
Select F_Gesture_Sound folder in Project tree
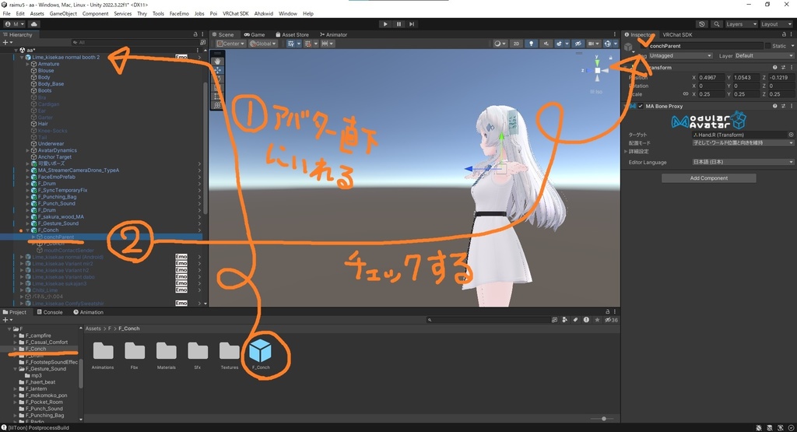[x=46, y=369]
